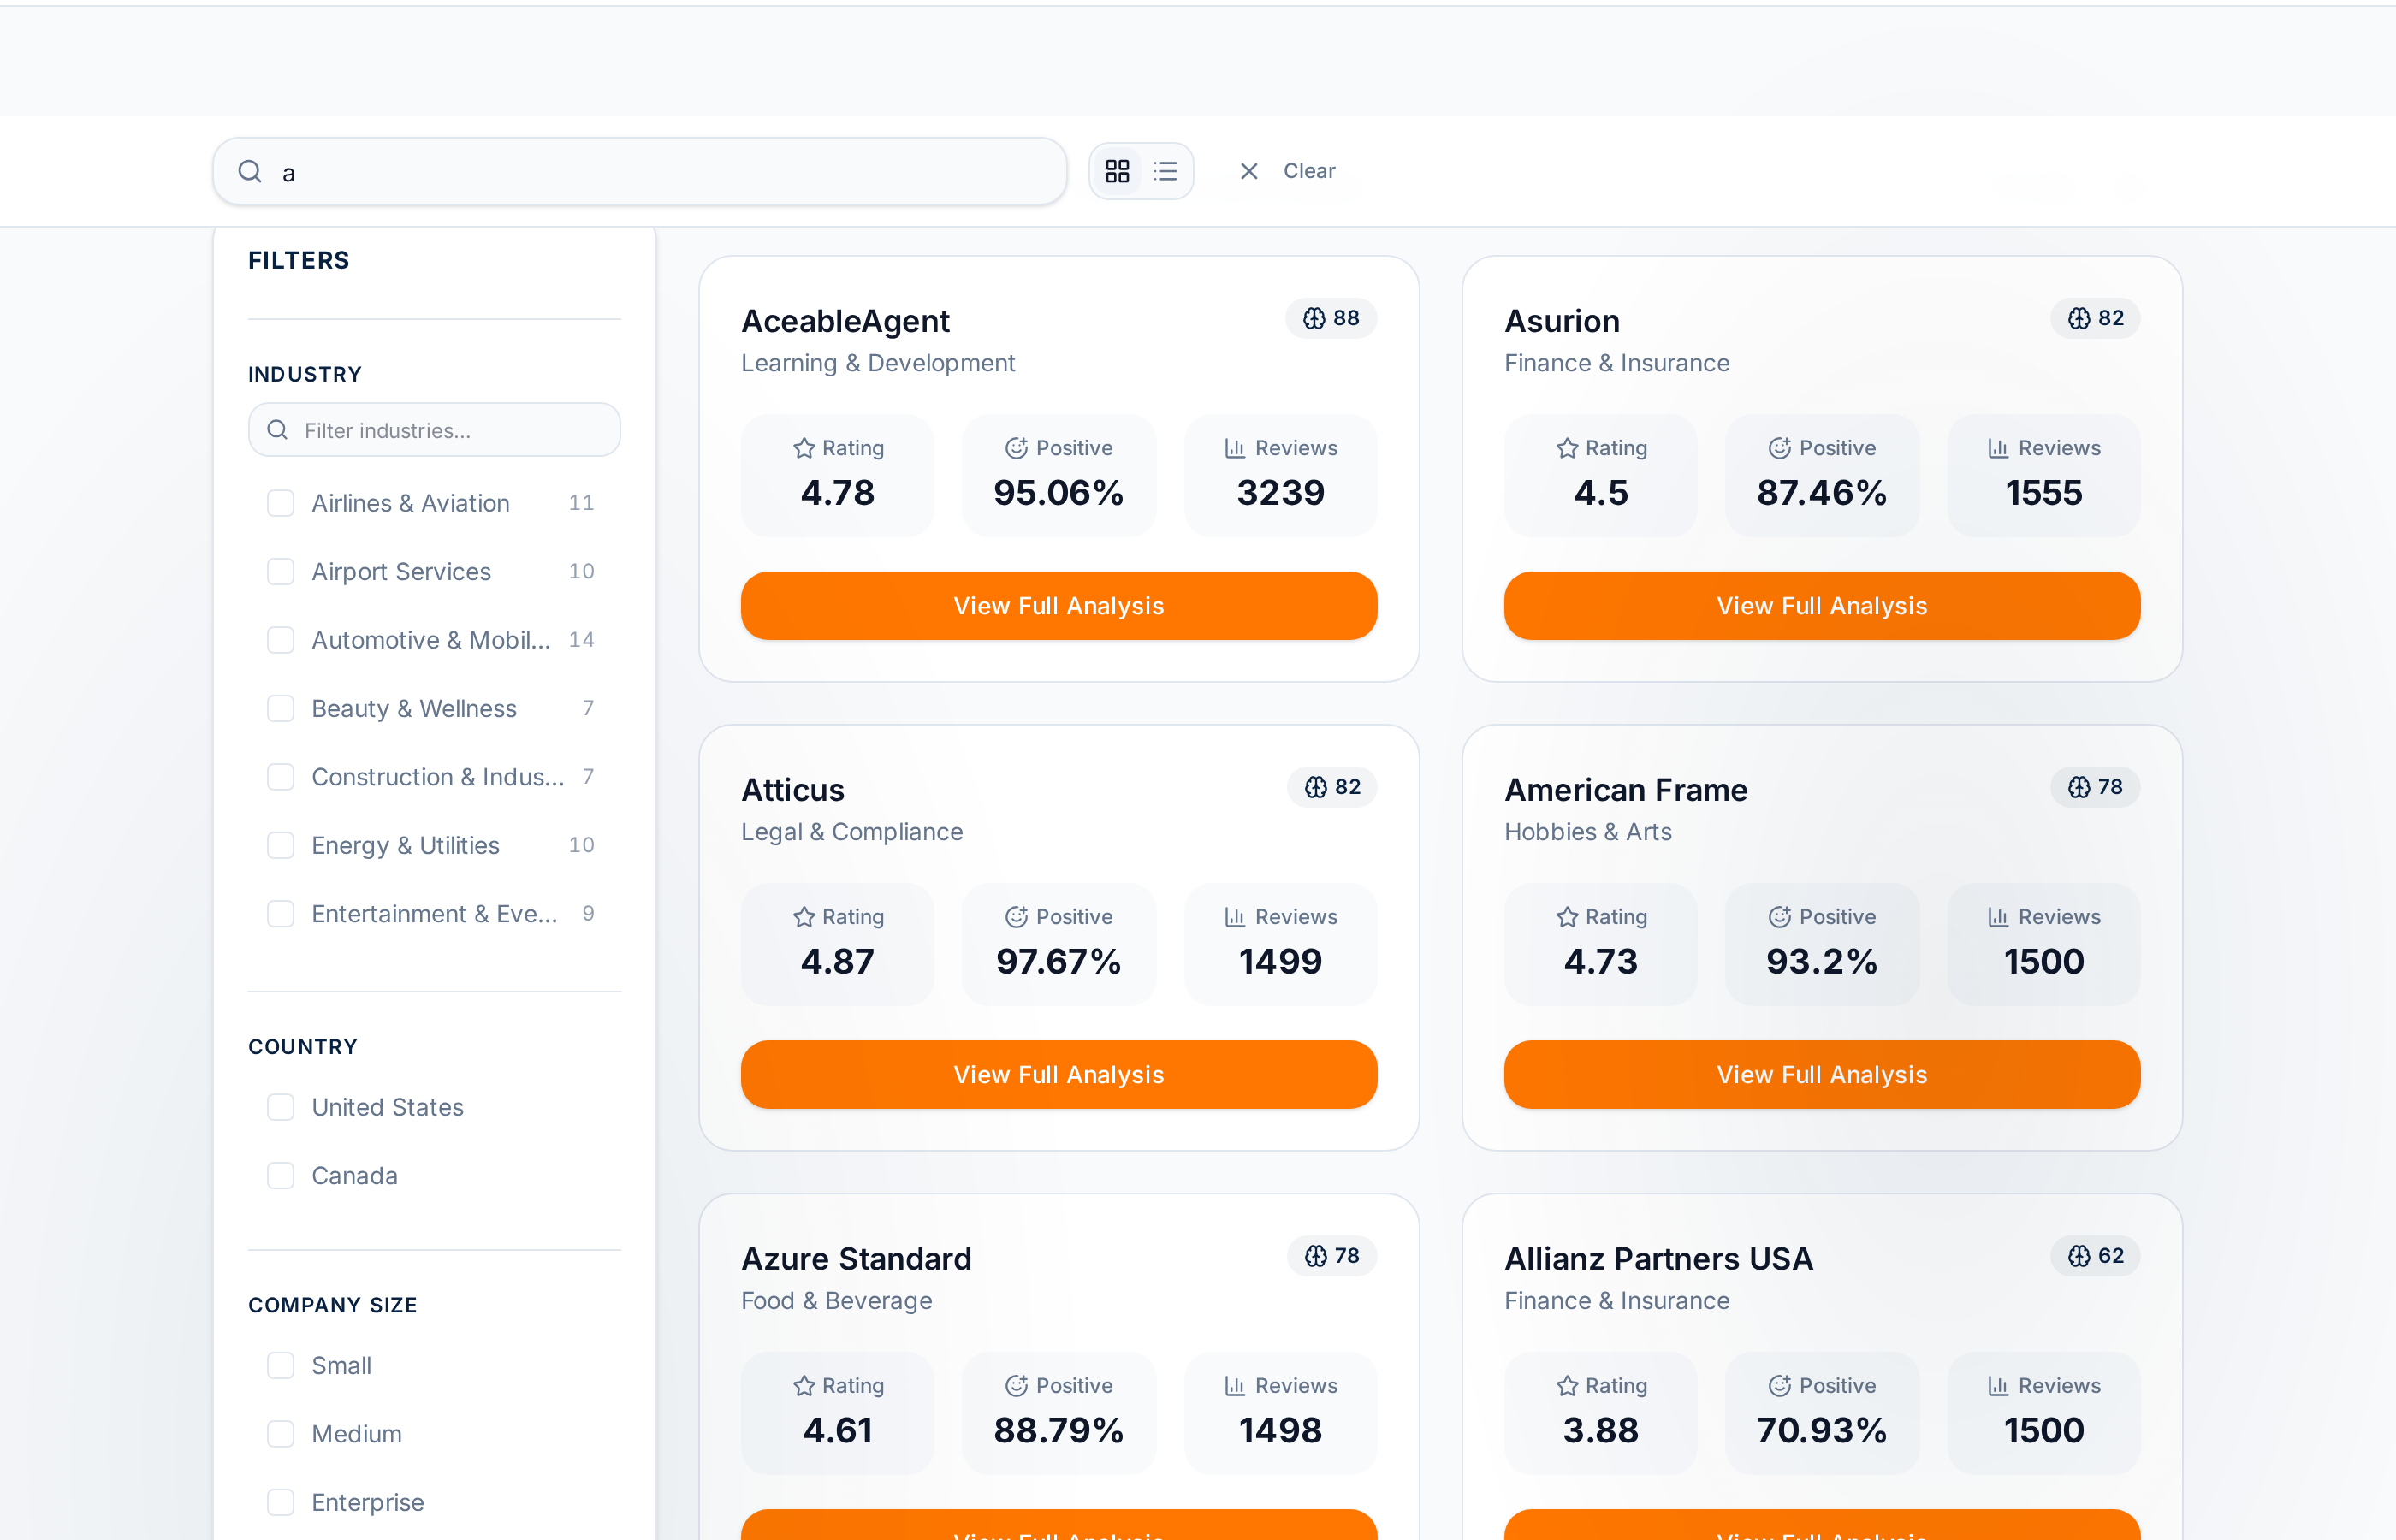
Task: Click the Rating star icon on Asurion card
Action: click(x=1567, y=448)
